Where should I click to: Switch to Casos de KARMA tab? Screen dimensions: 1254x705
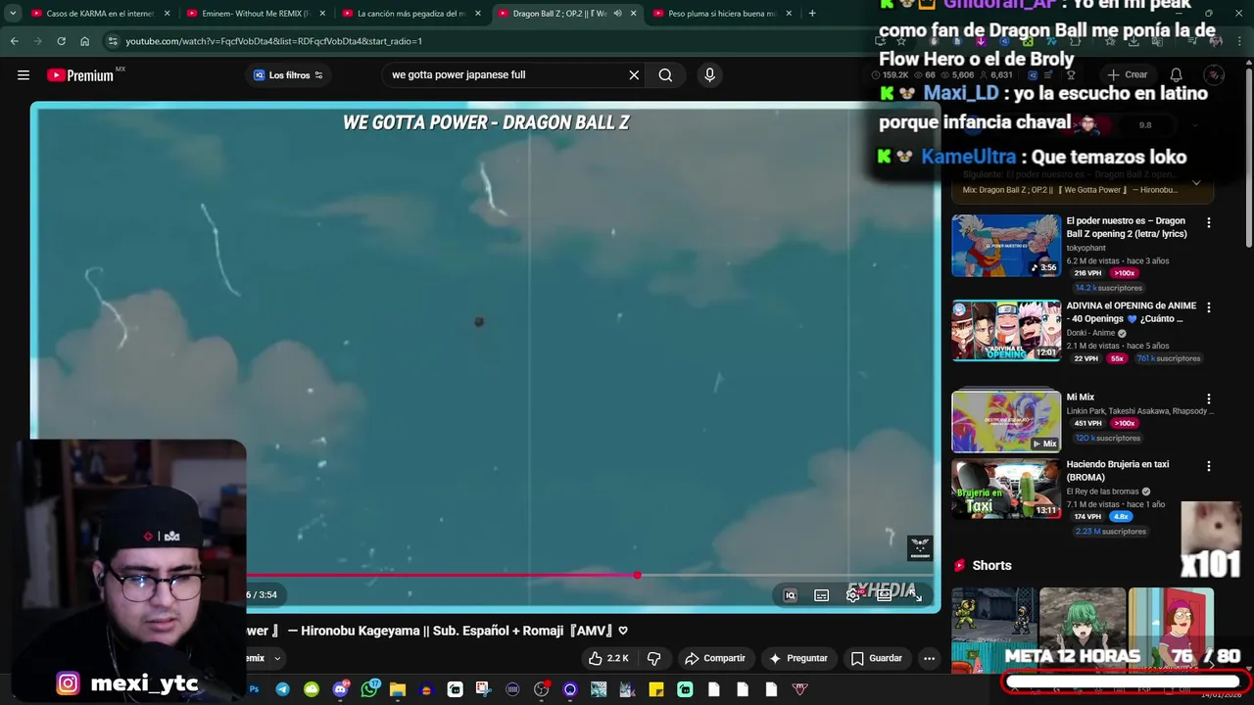pyautogui.click(x=99, y=14)
